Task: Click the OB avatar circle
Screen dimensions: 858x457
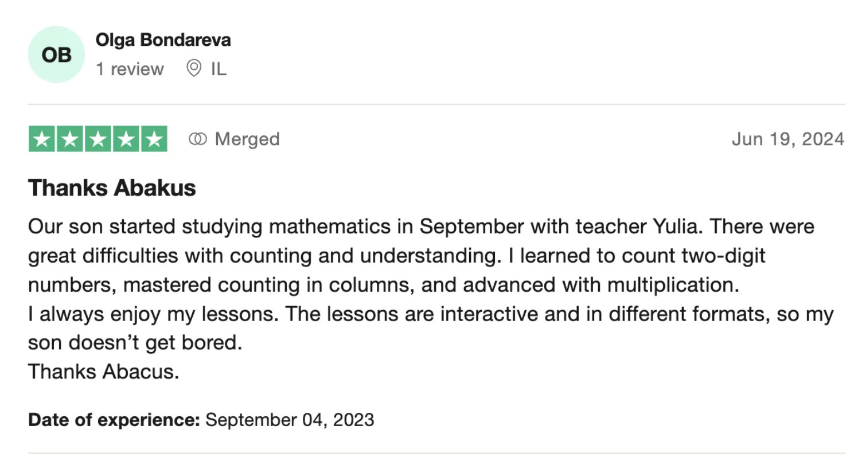Action: coord(56,54)
